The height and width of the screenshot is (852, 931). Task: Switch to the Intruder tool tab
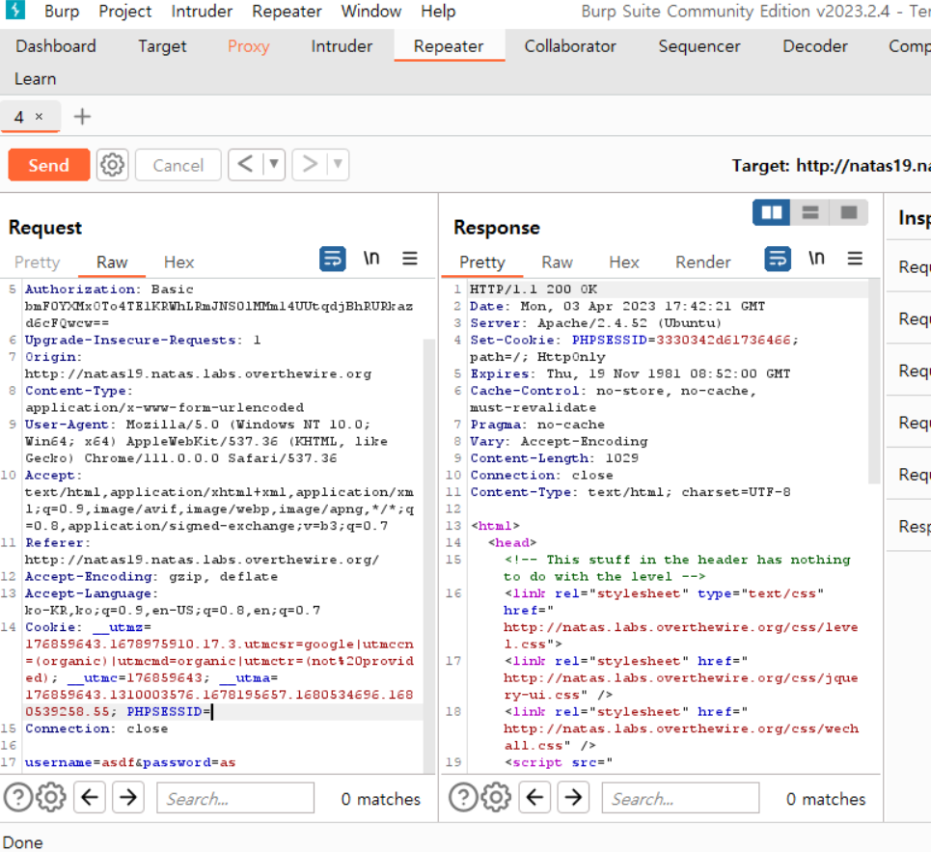[x=342, y=46]
